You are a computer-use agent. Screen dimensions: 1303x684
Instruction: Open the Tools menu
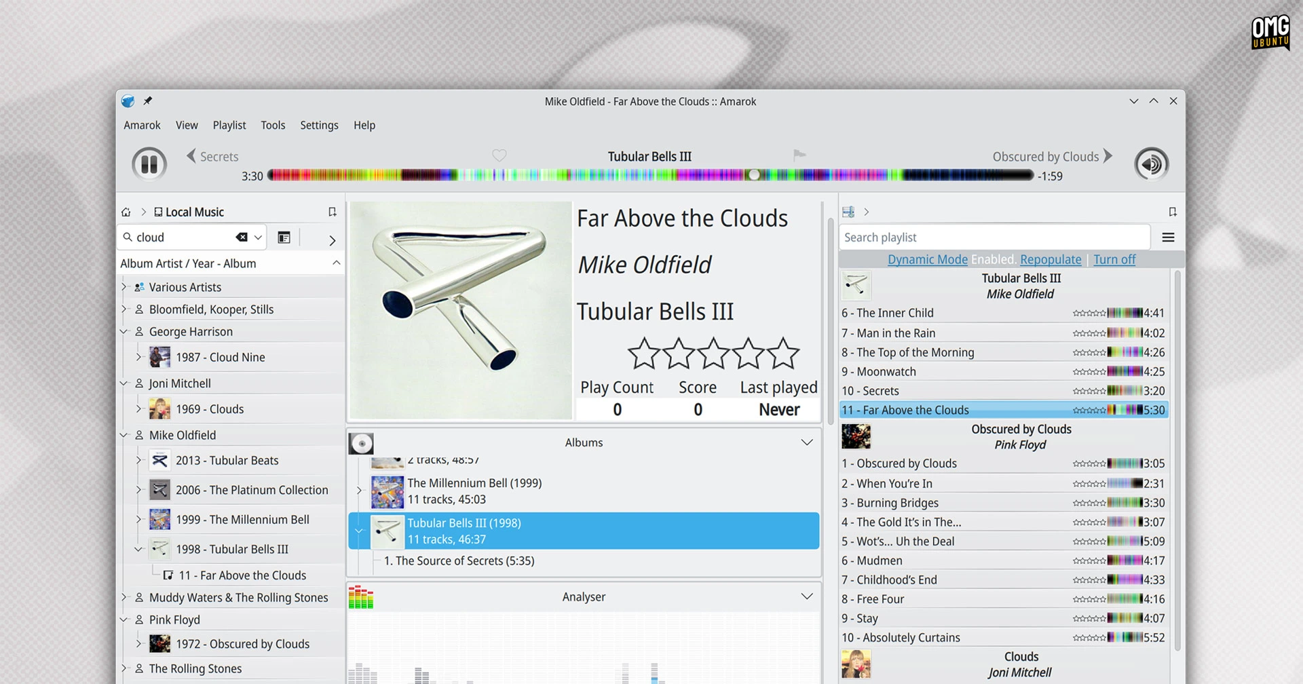pos(273,125)
